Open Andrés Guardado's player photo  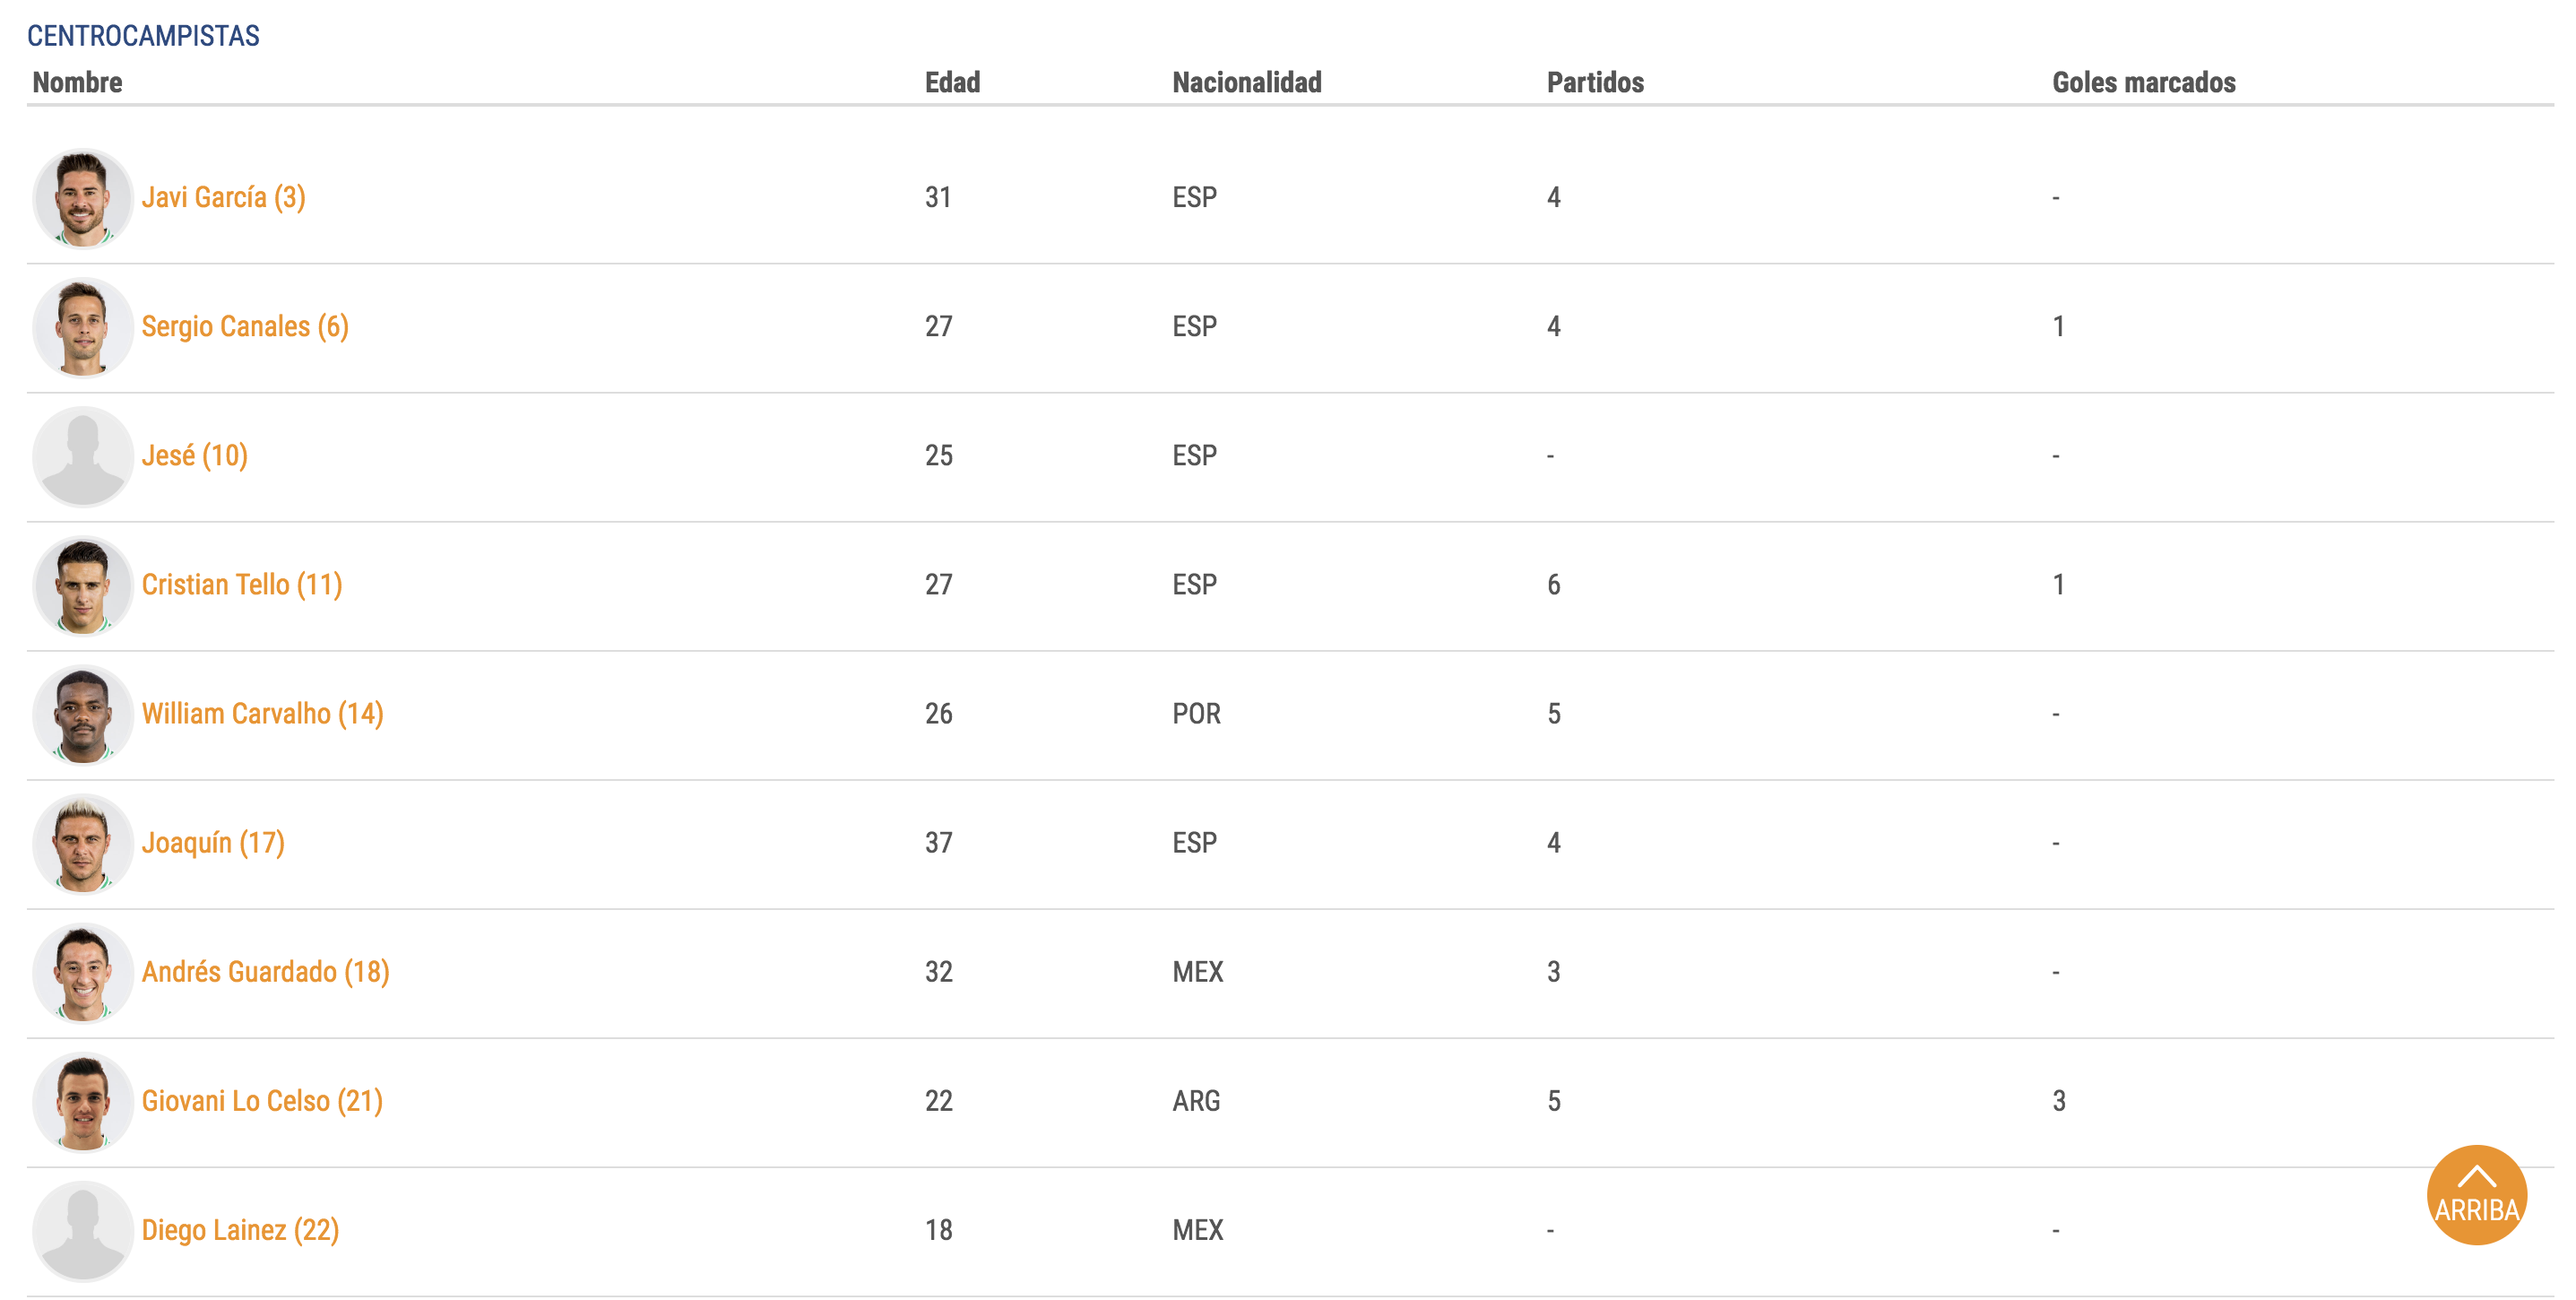coord(83,972)
